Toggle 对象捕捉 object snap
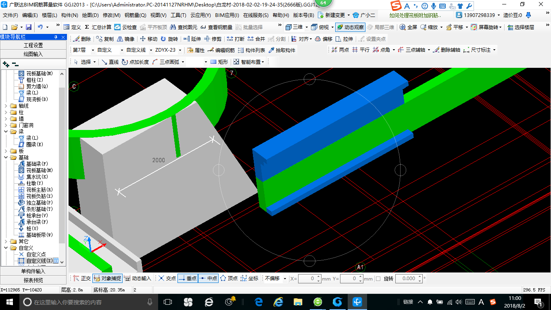The height and width of the screenshot is (310, 551). (107, 279)
